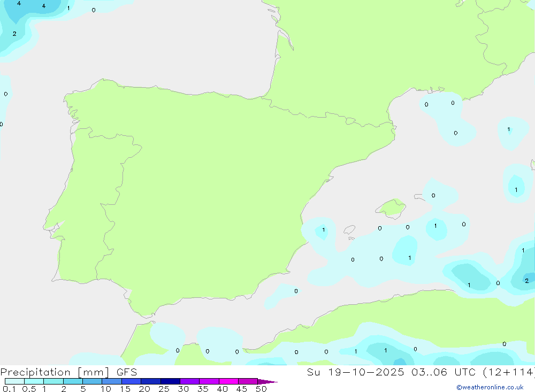Pick the 25–30 mm dark navy swatch
Screen dimensions: 535x392
click(x=170, y=381)
